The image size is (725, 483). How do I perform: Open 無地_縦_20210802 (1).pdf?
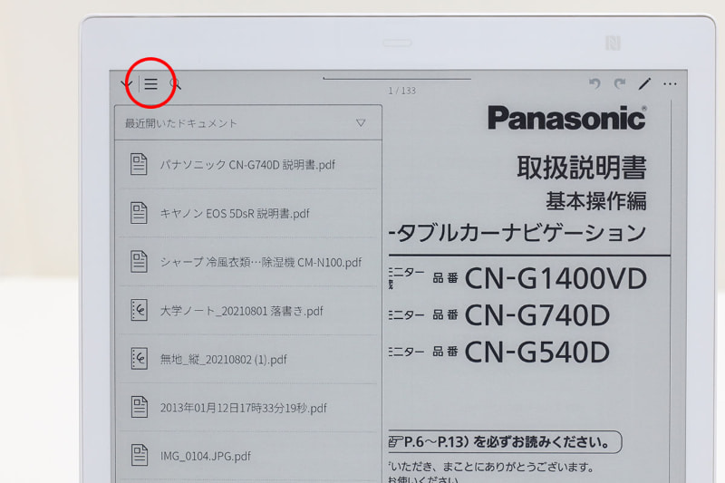click(247, 359)
